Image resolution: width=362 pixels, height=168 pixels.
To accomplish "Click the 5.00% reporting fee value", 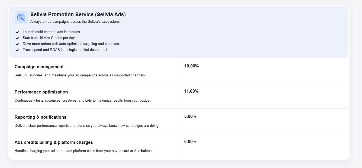I will pyautogui.click(x=190, y=117).
